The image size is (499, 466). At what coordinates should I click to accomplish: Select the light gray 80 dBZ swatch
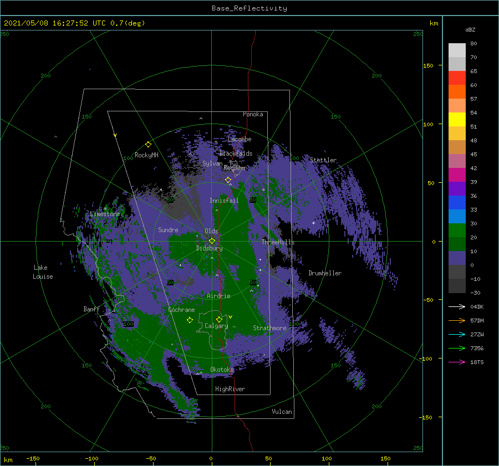[457, 50]
